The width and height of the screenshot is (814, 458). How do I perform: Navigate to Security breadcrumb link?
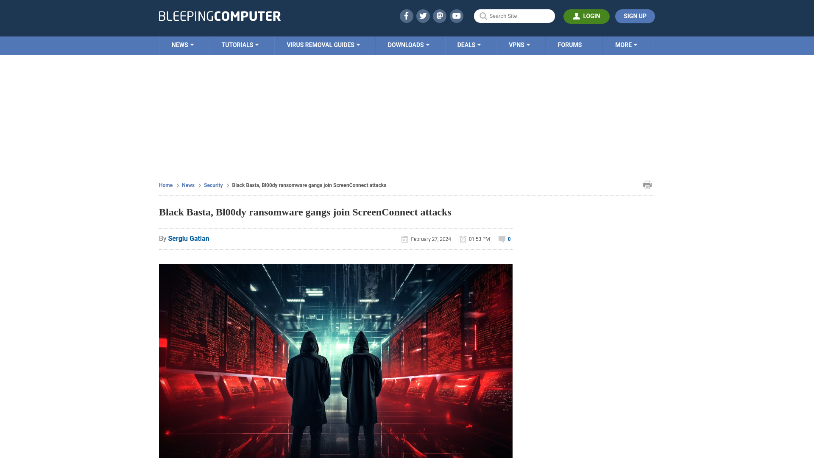click(213, 185)
